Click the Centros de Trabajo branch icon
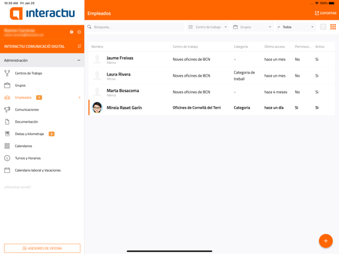Viewport: 339px width, 254px height. tap(7, 73)
